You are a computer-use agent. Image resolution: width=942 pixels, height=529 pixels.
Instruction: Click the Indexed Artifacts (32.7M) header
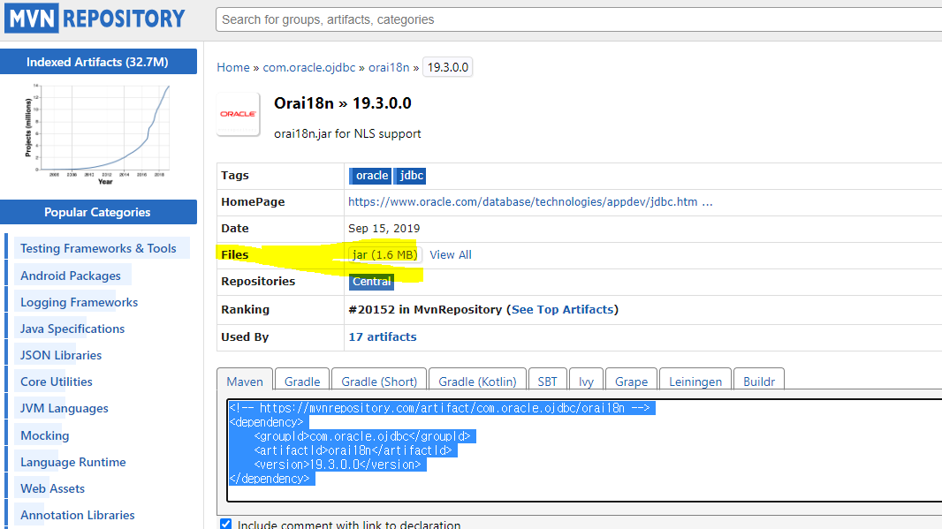coord(98,62)
